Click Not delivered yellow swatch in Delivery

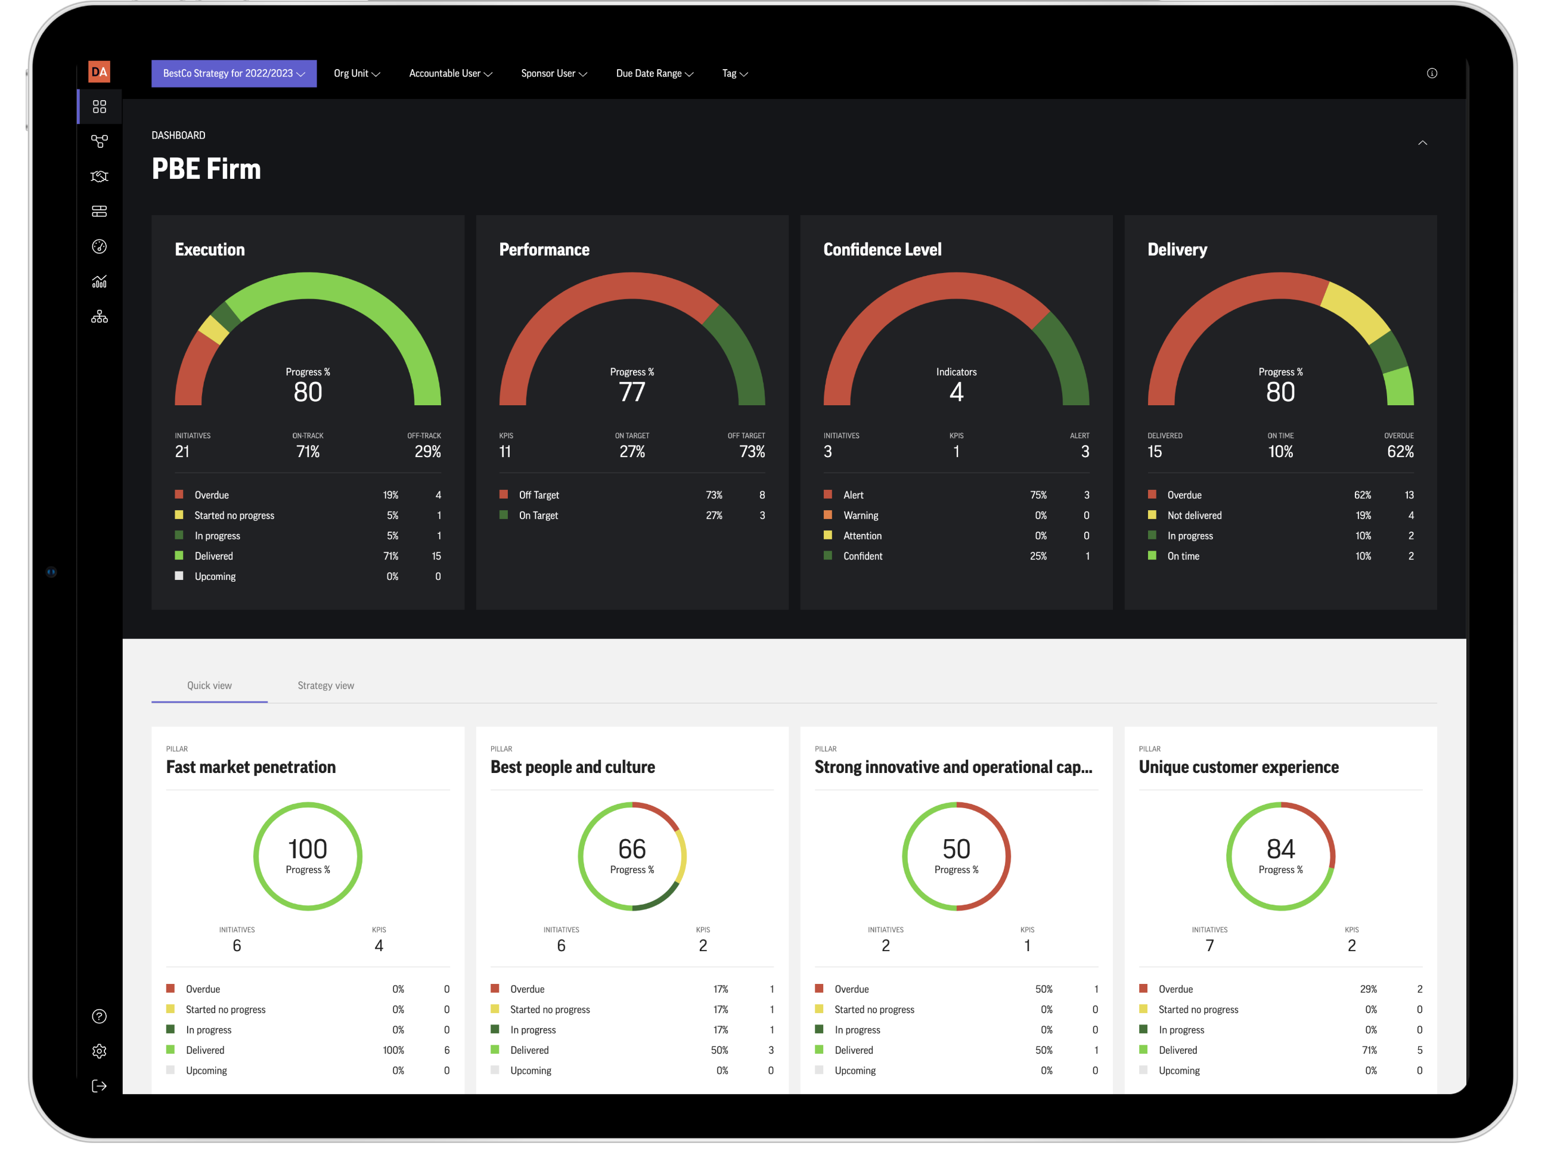(x=1152, y=514)
